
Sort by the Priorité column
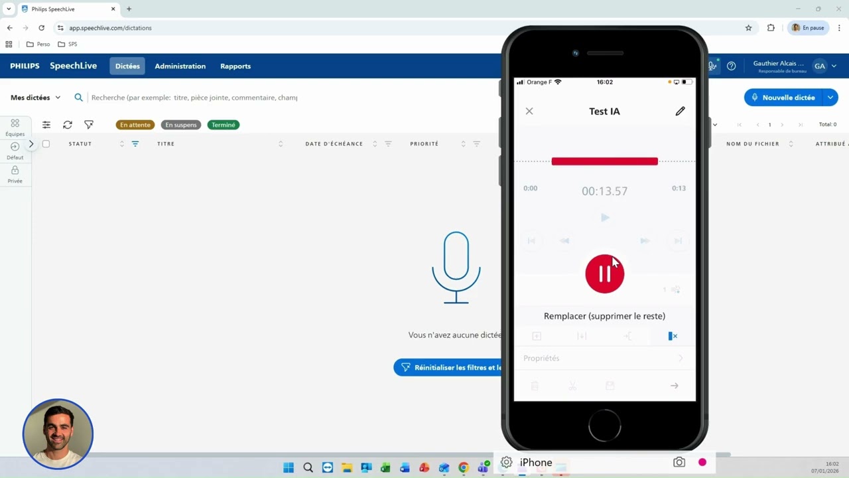[x=463, y=144]
